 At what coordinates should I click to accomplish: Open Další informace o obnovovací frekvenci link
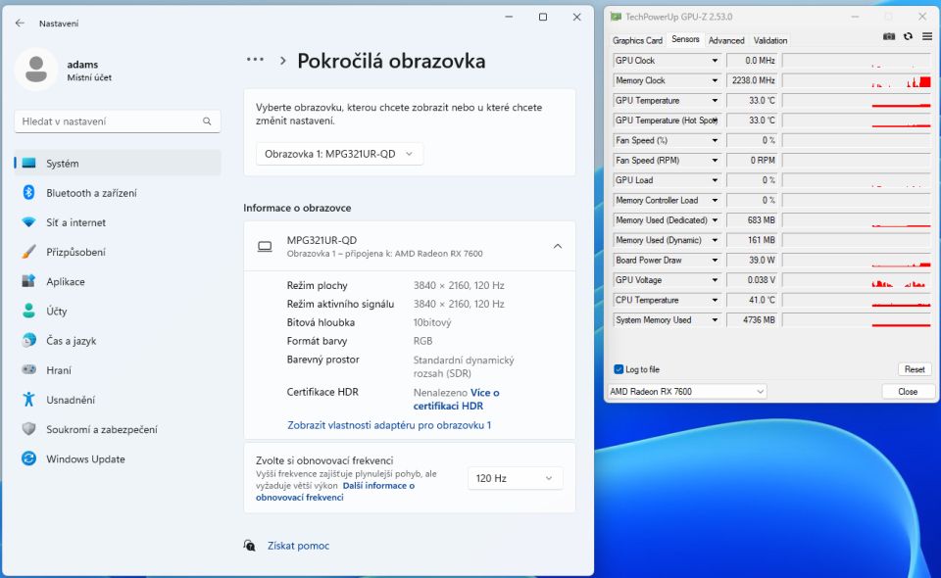click(x=335, y=492)
